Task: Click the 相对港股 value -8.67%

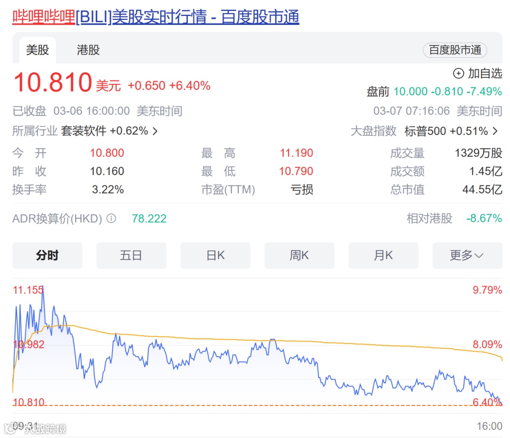Action: (x=484, y=218)
